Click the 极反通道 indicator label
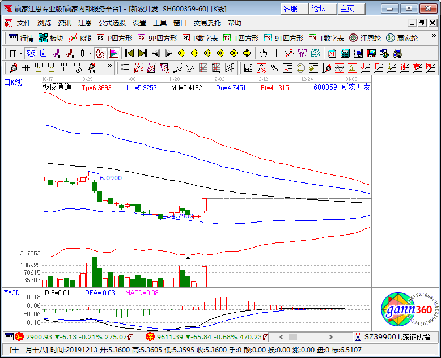Image resolution: width=441 pixels, height=358 pixels. (x=57, y=87)
